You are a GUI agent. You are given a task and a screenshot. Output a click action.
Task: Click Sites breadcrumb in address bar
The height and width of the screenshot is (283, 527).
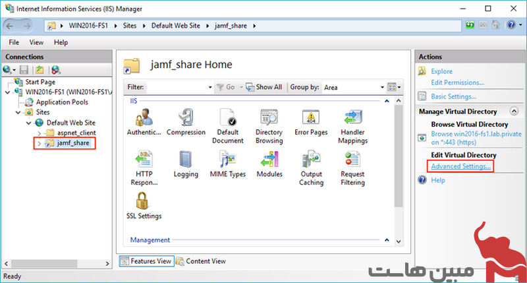[x=130, y=26]
